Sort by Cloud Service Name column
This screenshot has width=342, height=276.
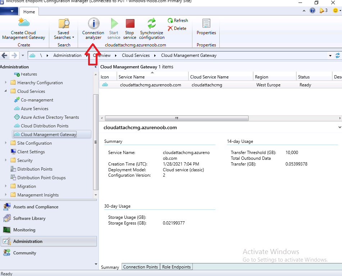(220, 77)
